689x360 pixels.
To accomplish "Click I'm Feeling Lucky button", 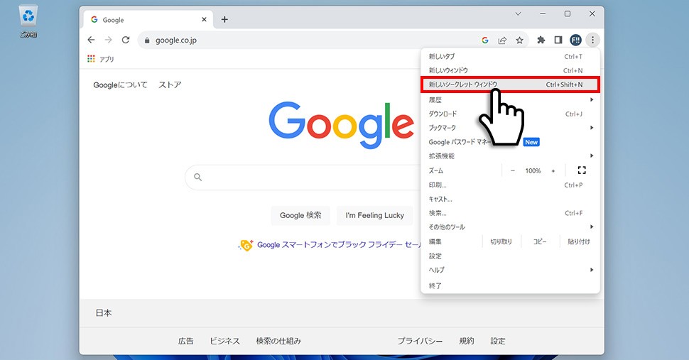I will click(x=375, y=216).
